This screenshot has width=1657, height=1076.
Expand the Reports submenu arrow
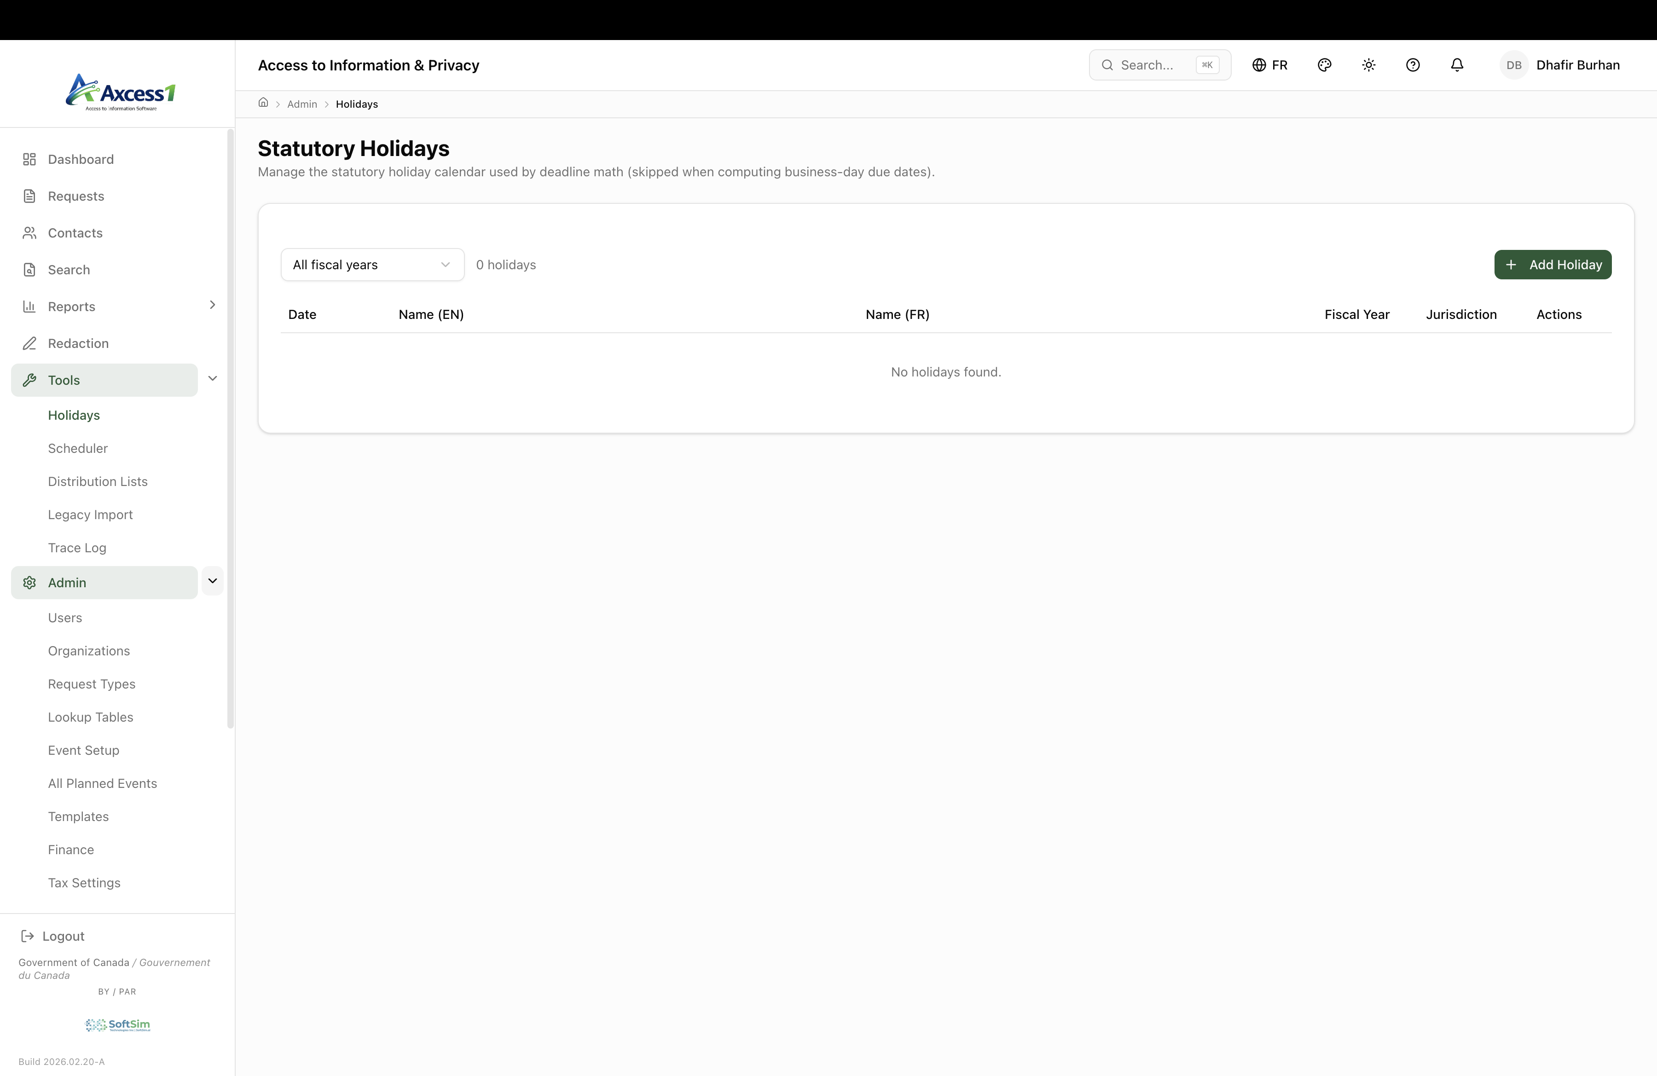point(212,306)
